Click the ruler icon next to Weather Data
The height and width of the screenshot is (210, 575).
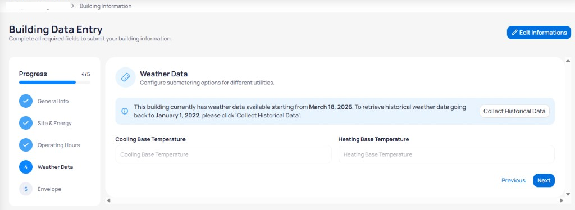[x=125, y=77]
